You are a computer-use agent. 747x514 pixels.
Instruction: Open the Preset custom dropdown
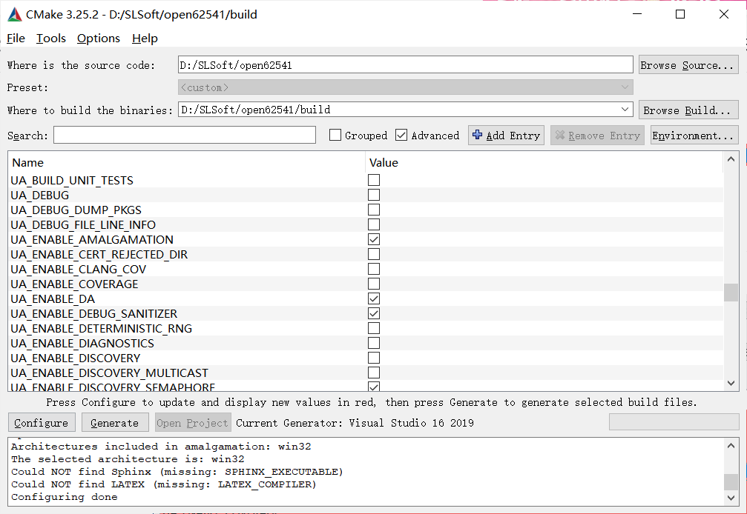point(406,87)
